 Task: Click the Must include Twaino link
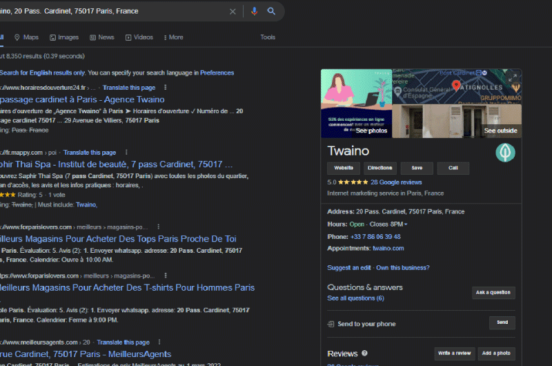coord(87,204)
